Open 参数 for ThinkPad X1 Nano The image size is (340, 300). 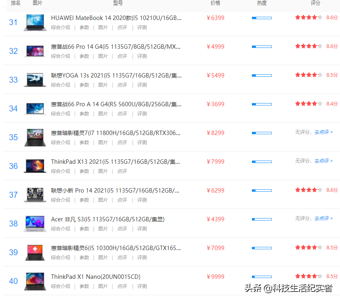click(85, 286)
